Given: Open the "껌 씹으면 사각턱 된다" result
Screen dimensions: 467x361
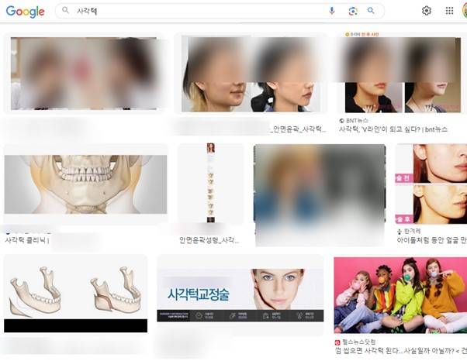Looking at the screenshot, I should click(400, 351).
